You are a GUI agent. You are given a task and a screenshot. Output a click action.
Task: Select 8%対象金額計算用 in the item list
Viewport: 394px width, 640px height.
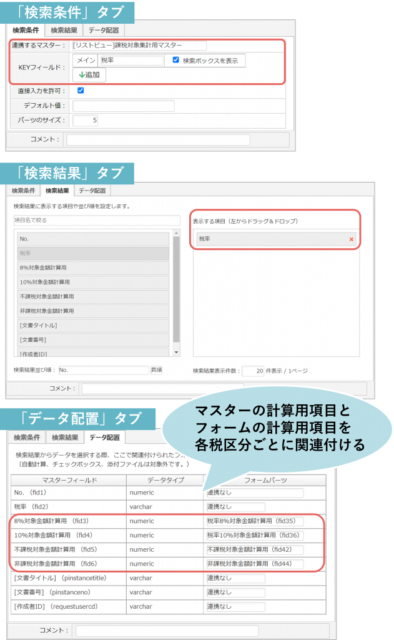point(94,267)
